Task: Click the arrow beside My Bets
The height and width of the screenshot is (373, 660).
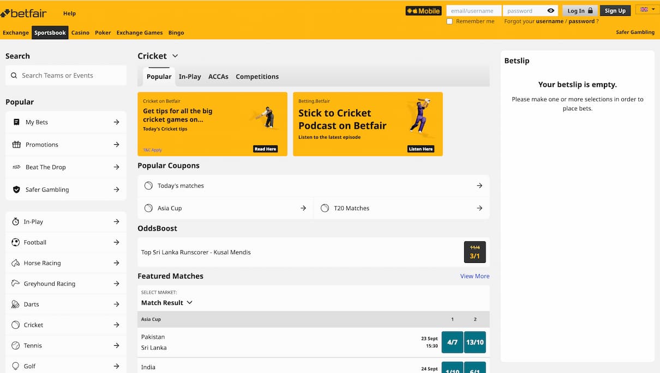Action: pos(116,122)
